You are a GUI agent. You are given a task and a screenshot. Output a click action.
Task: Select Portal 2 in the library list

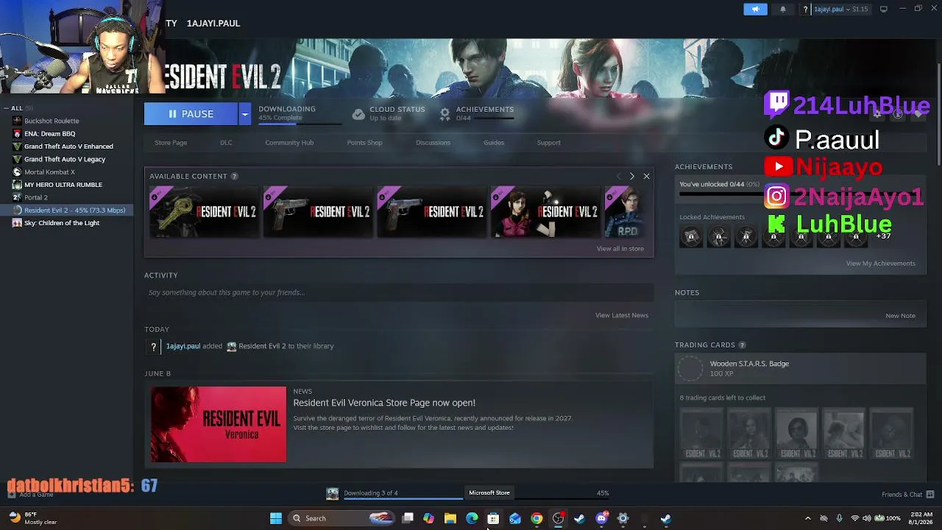(x=36, y=197)
